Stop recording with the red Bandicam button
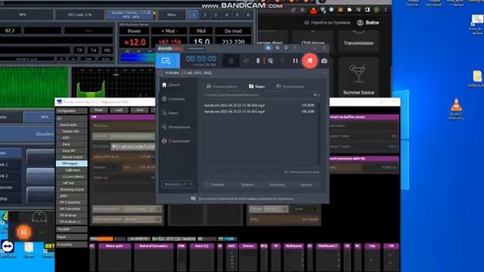Screen dimensions: 484x272 pos(310,60)
